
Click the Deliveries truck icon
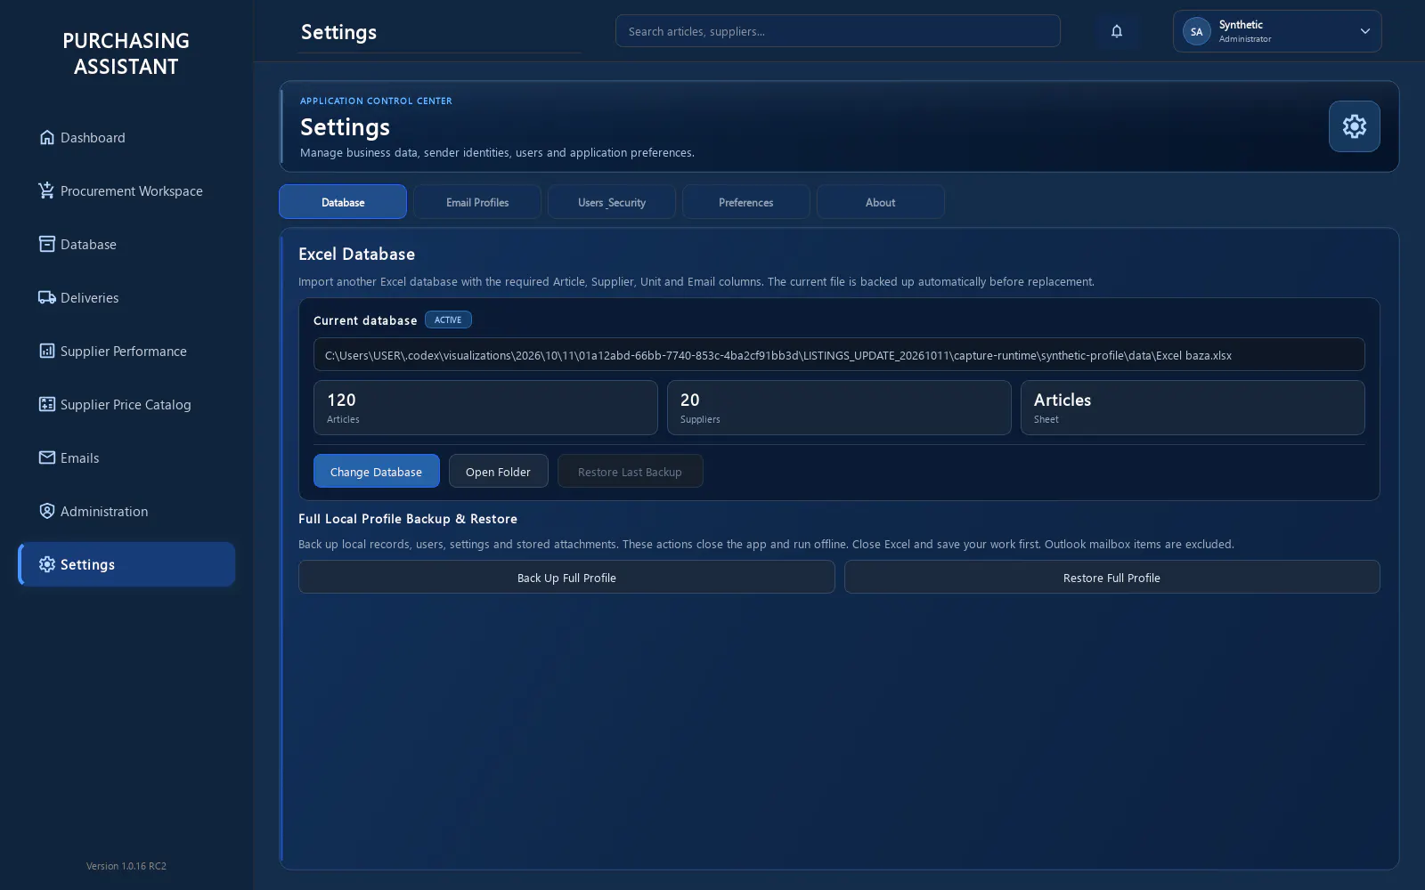point(47,297)
